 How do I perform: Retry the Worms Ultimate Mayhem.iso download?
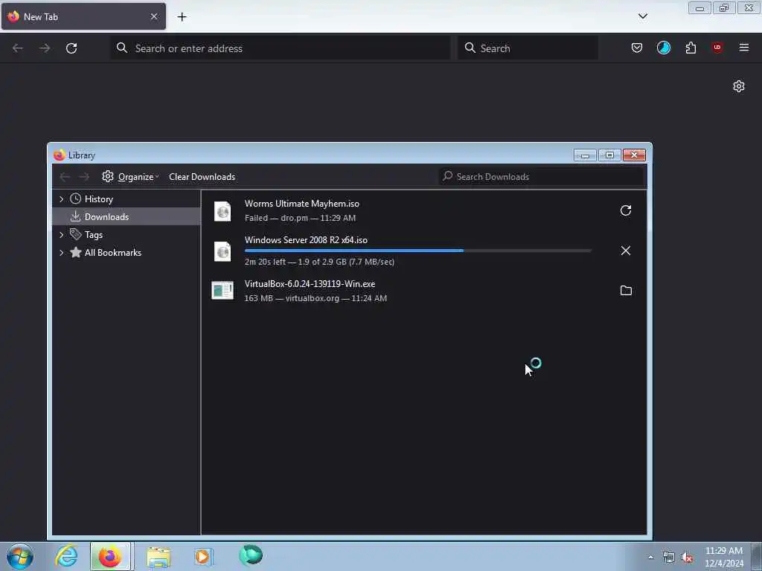(625, 210)
